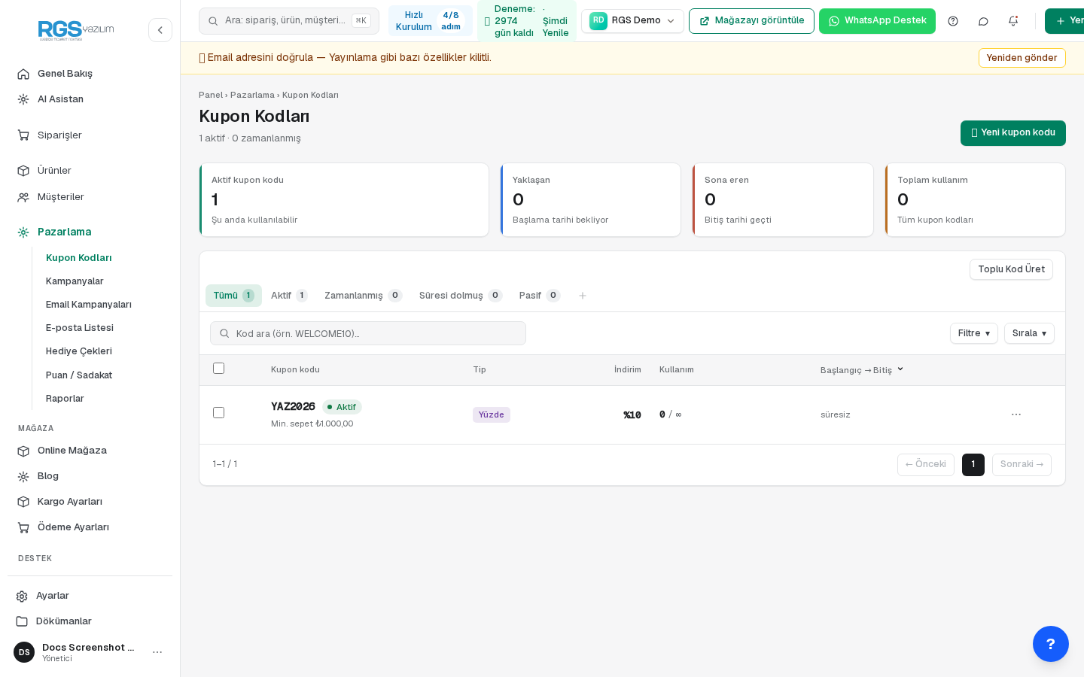
Task: Open the chat messages icon in the top bar
Action: coord(983,21)
